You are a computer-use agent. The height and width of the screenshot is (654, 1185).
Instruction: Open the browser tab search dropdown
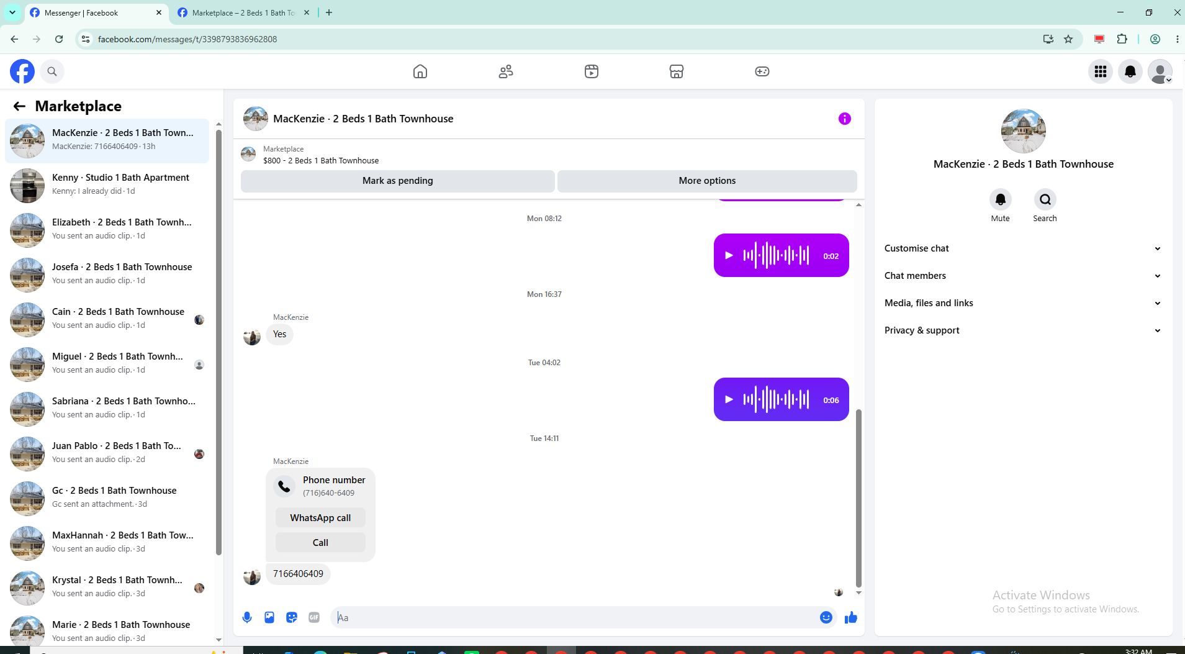point(12,12)
